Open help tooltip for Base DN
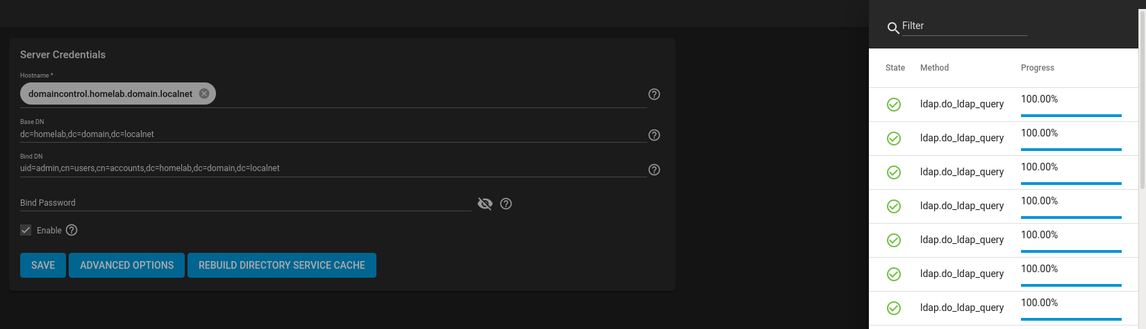Screen dimensions: 1146x329 pyautogui.click(x=654, y=135)
